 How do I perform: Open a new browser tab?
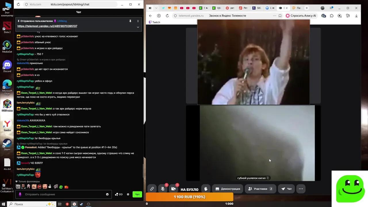pos(307,8)
